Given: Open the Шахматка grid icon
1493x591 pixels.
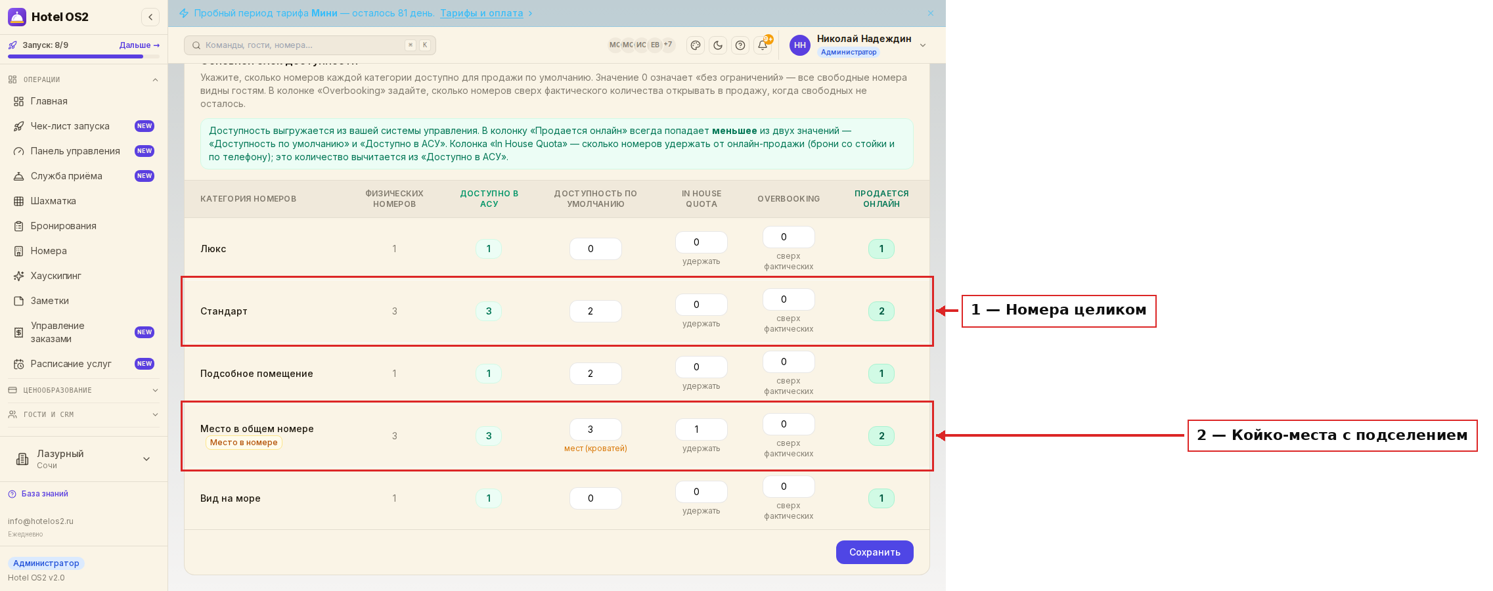Looking at the screenshot, I should tap(19, 201).
